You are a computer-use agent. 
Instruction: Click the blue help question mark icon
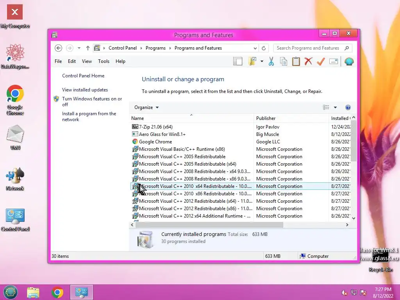[348, 107]
